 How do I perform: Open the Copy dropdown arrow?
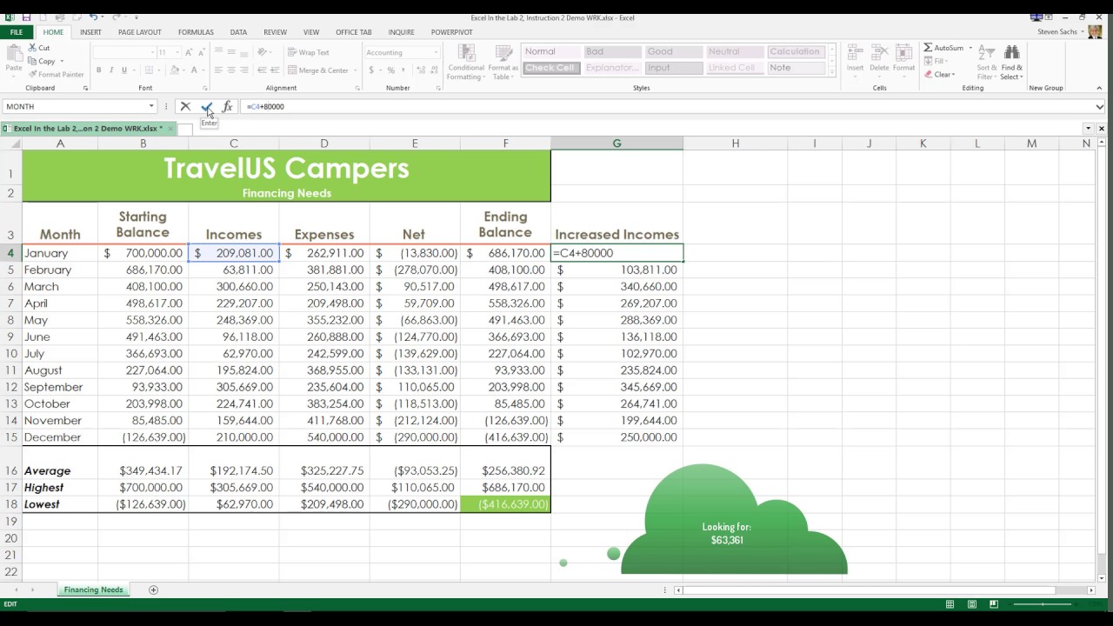pos(62,61)
